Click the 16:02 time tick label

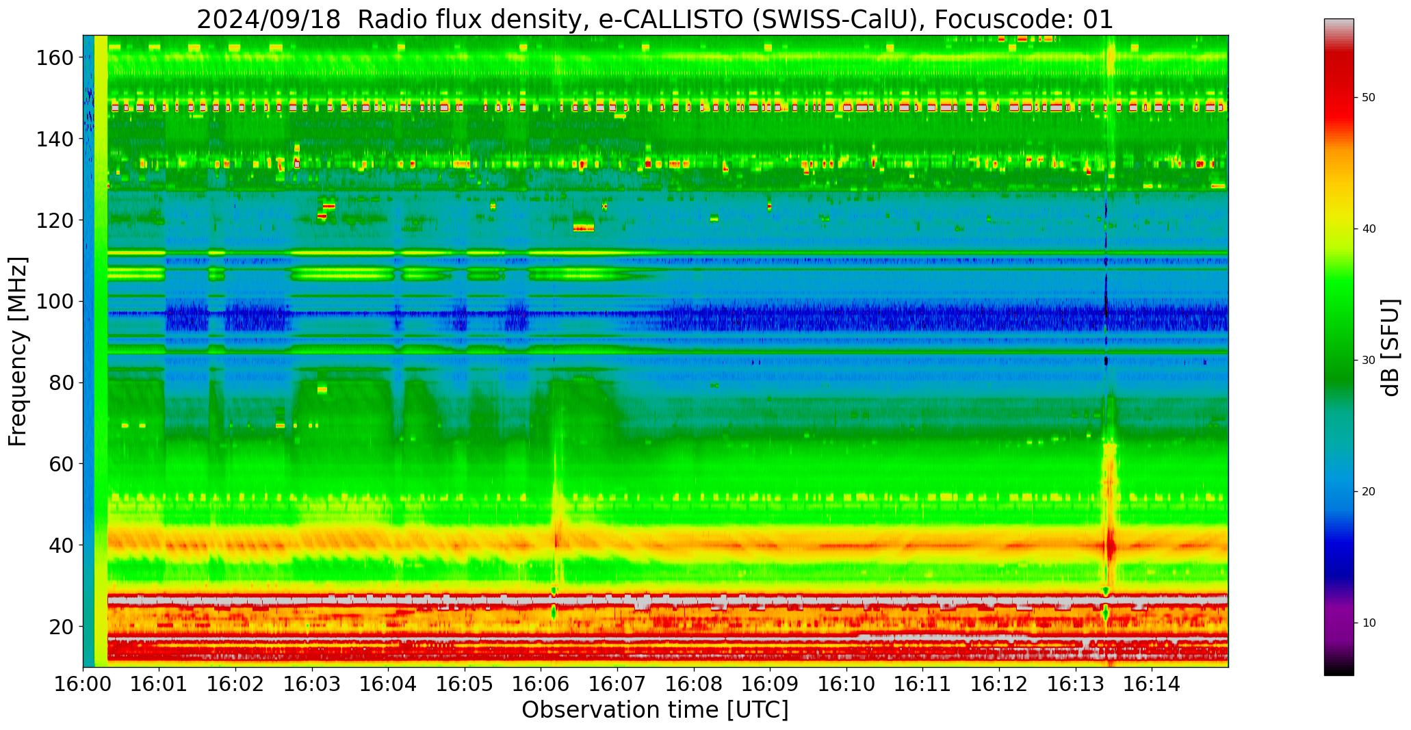[x=236, y=684]
